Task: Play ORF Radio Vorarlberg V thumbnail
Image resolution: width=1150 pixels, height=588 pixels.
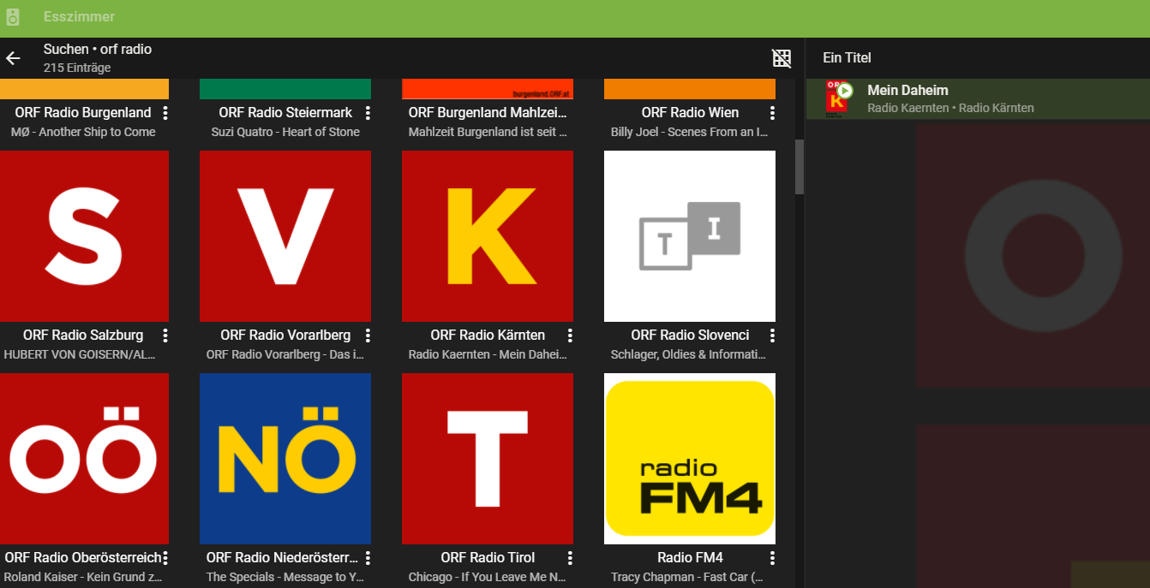Action: (285, 236)
